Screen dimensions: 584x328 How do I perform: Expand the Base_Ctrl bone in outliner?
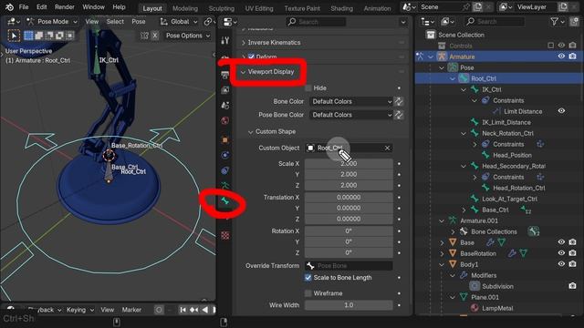click(464, 210)
